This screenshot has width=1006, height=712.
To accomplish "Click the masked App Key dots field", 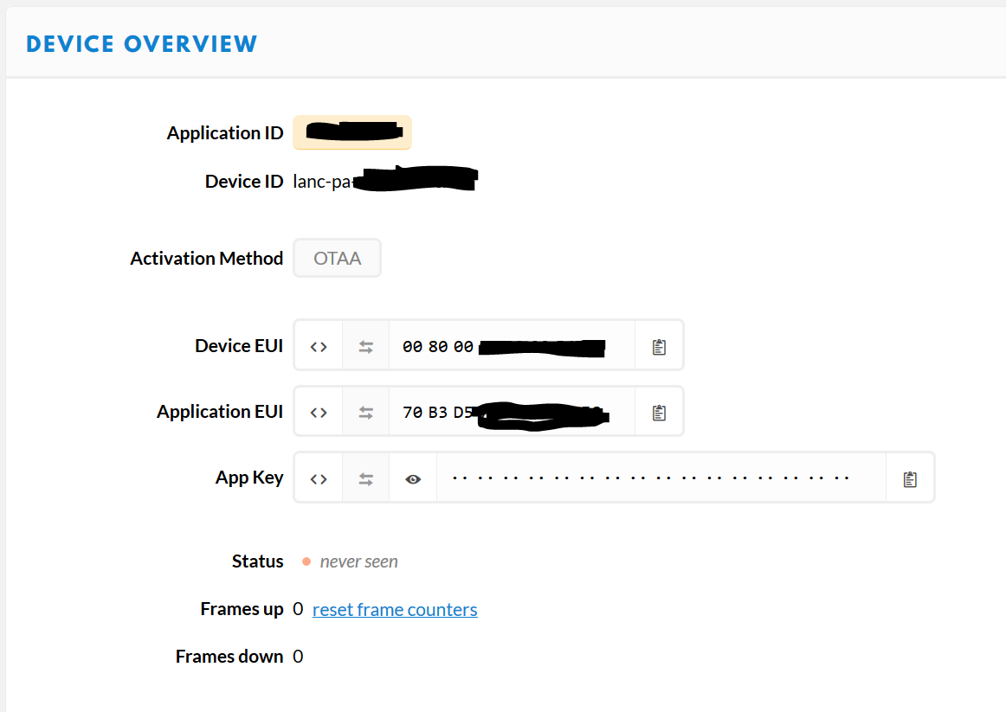I will pyautogui.click(x=660, y=478).
